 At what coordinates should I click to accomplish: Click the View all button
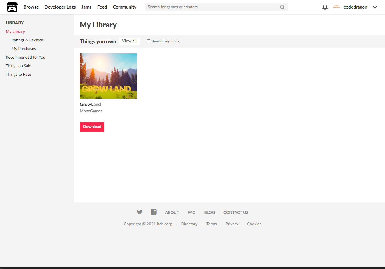pyautogui.click(x=130, y=41)
